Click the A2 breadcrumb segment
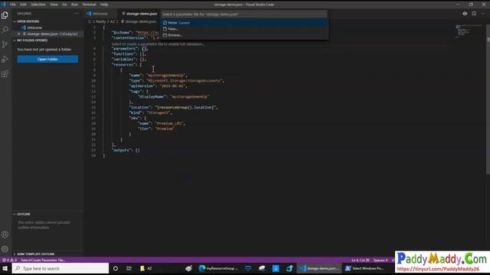Image resolution: width=490 pixels, height=275 pixels. 113,21
